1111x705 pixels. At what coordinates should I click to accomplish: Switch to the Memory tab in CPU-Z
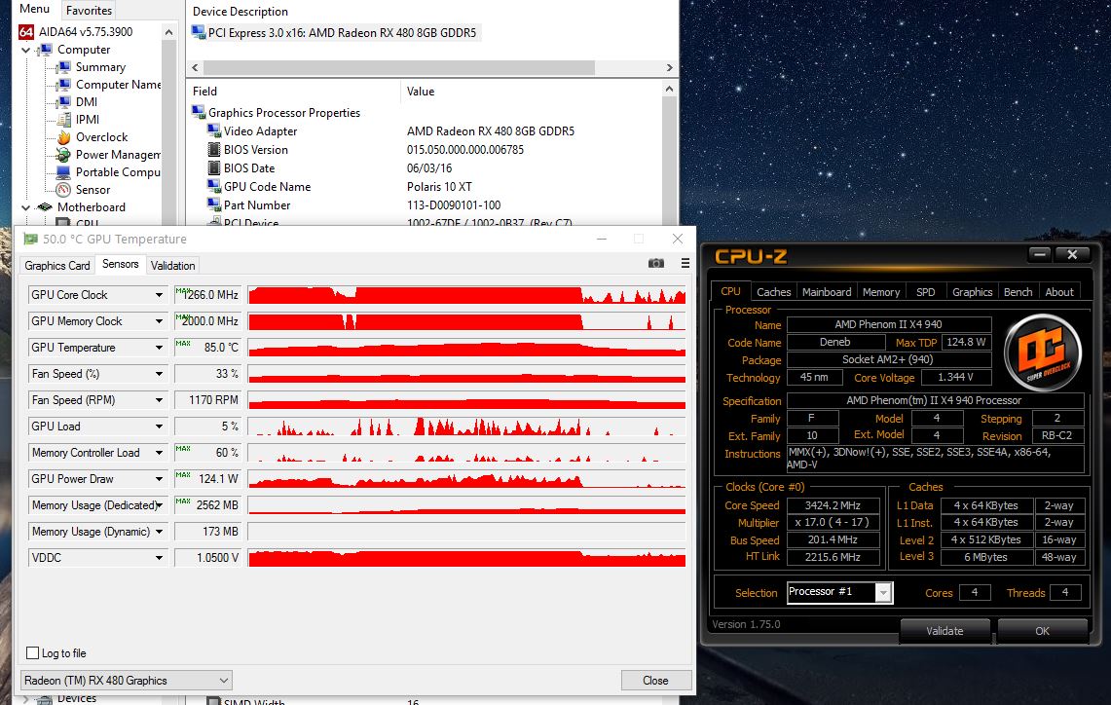pyautogui.click(x=881, y=292)
